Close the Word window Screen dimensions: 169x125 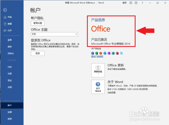click(x=165, y=3)
